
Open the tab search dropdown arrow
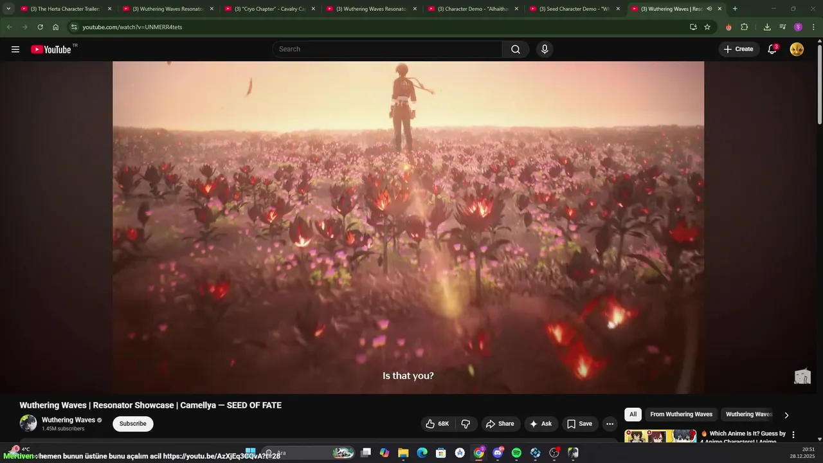[8, 9]
